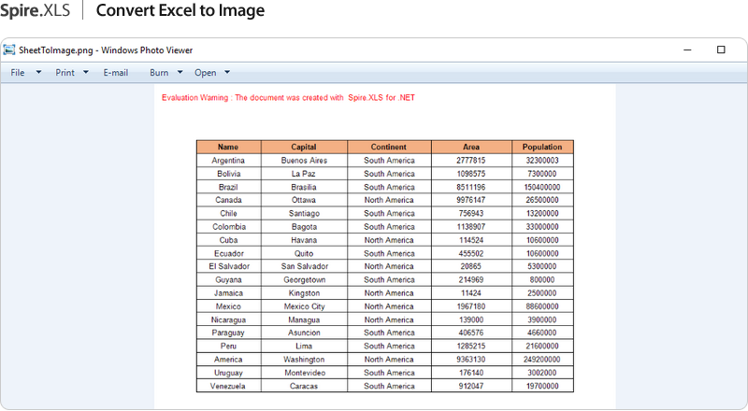Image resolution: width=748 pixels, height=411 pixels.
Task: Click the Open toolbar menu
Action: 205,72
